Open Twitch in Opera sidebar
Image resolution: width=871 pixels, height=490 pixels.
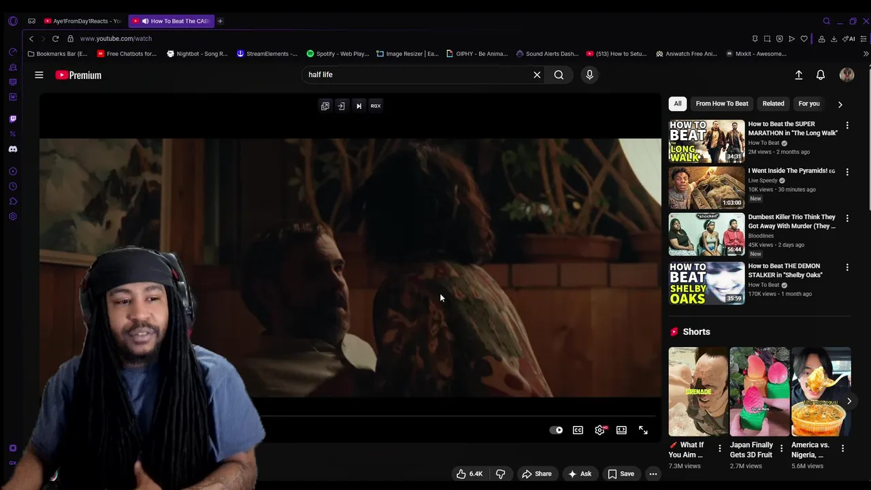13,119
